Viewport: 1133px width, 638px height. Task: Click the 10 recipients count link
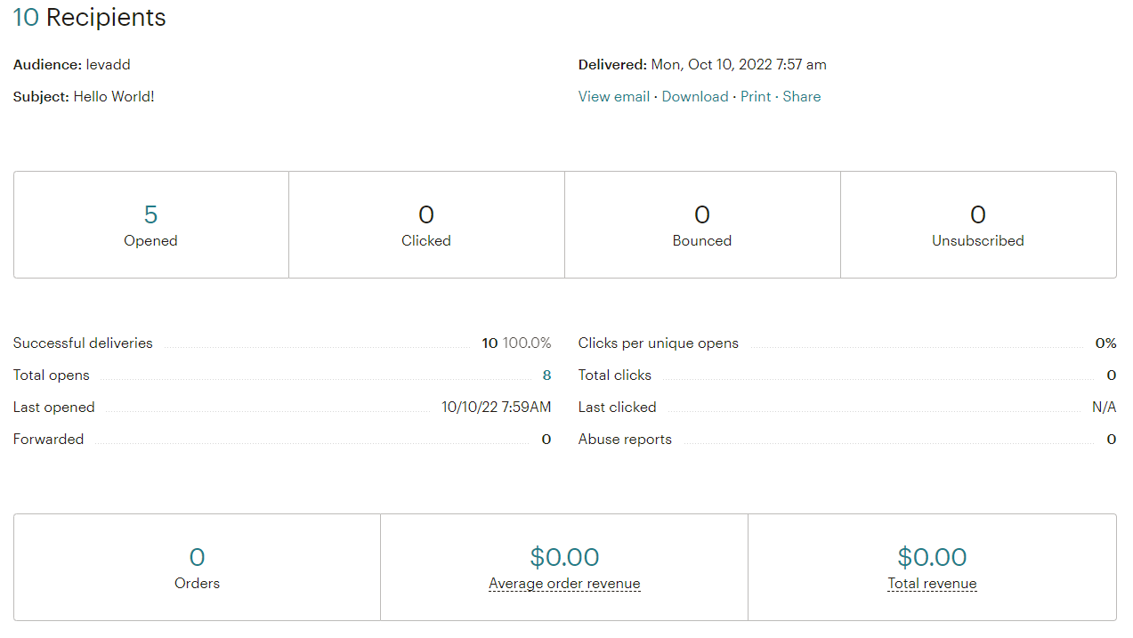[26, 17]
